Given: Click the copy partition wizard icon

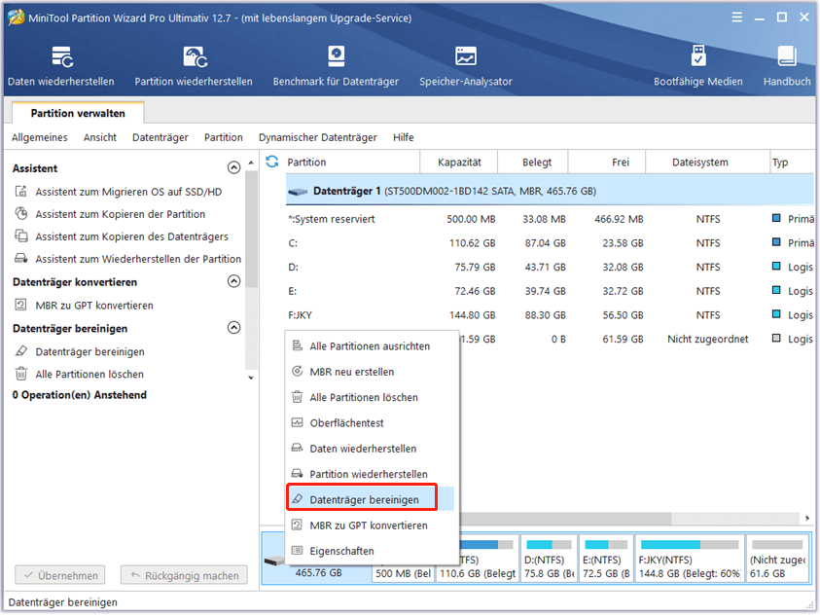Looking at the screenshot, I should (21, 213).
